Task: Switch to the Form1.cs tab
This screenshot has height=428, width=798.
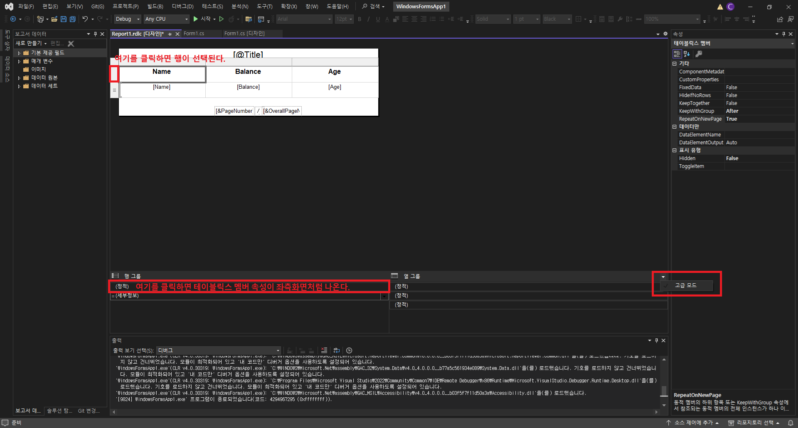Action: 194,34
